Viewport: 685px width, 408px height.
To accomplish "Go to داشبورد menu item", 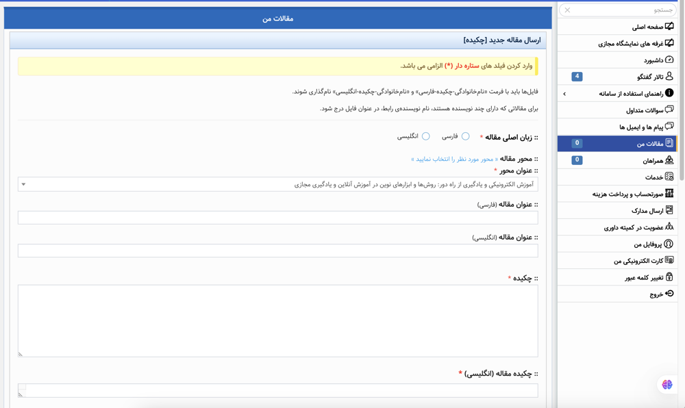I will pos(617,60).
